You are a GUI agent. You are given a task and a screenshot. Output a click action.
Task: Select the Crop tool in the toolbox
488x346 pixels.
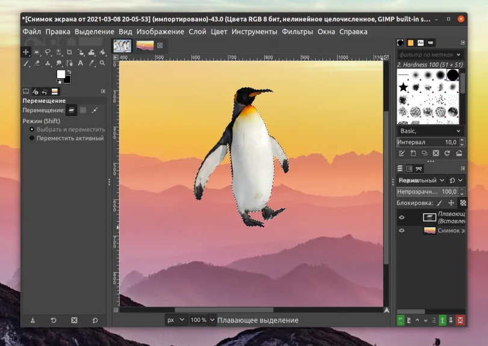[70, 52]
